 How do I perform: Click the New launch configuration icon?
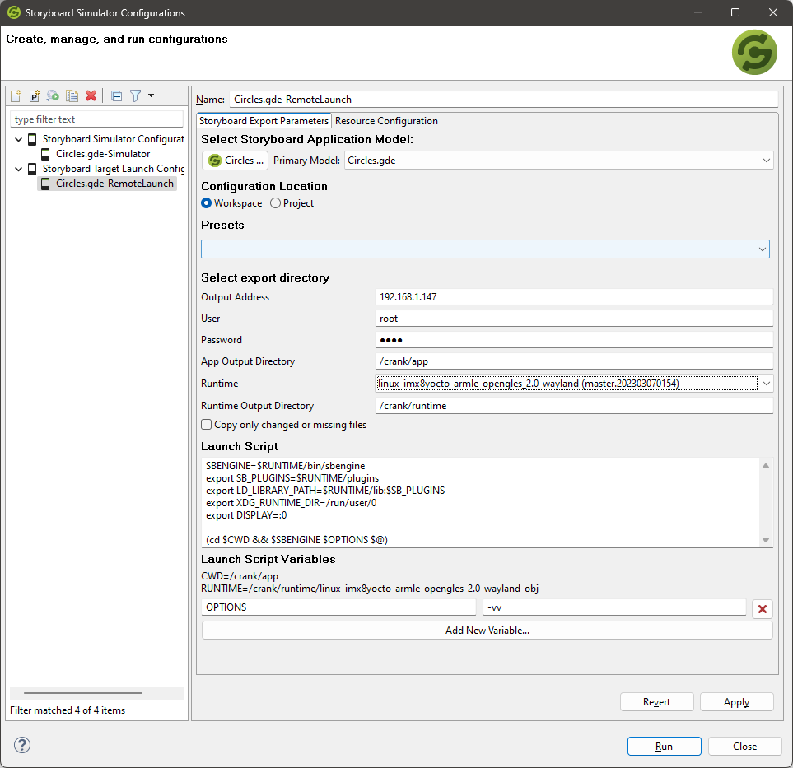click(x=16, y=95)
